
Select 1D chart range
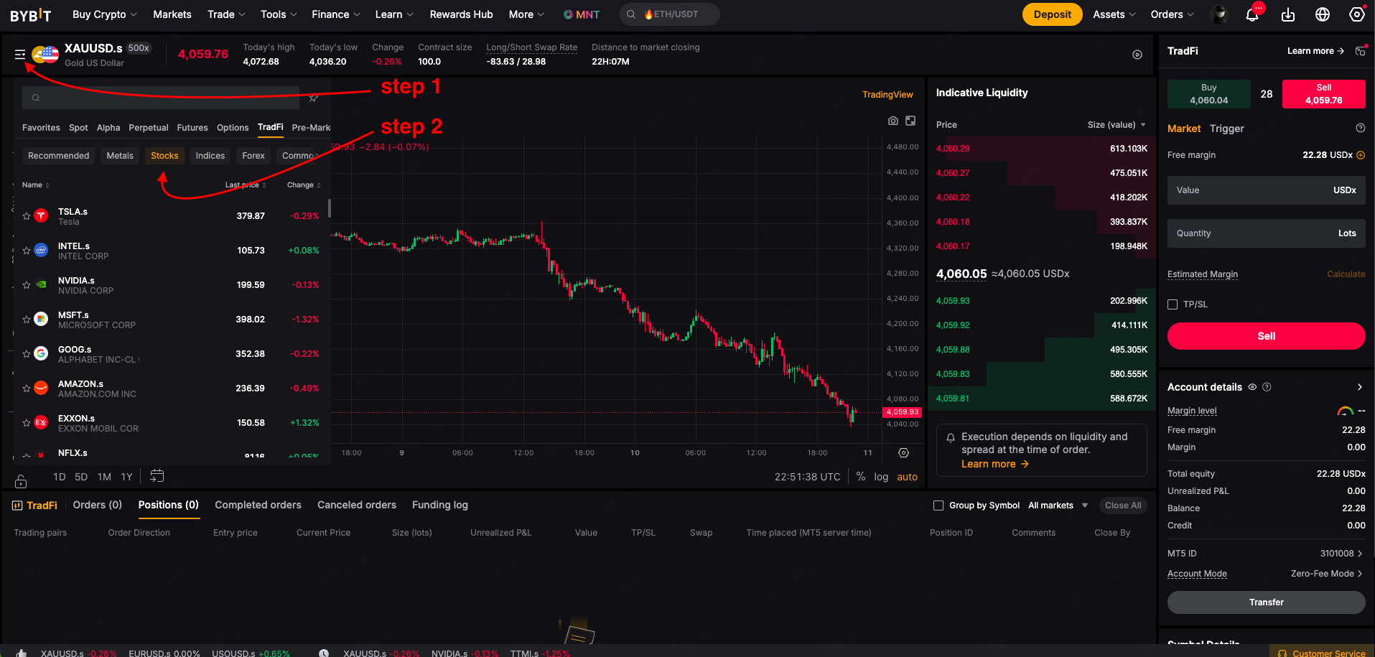[x=60, y=477]
